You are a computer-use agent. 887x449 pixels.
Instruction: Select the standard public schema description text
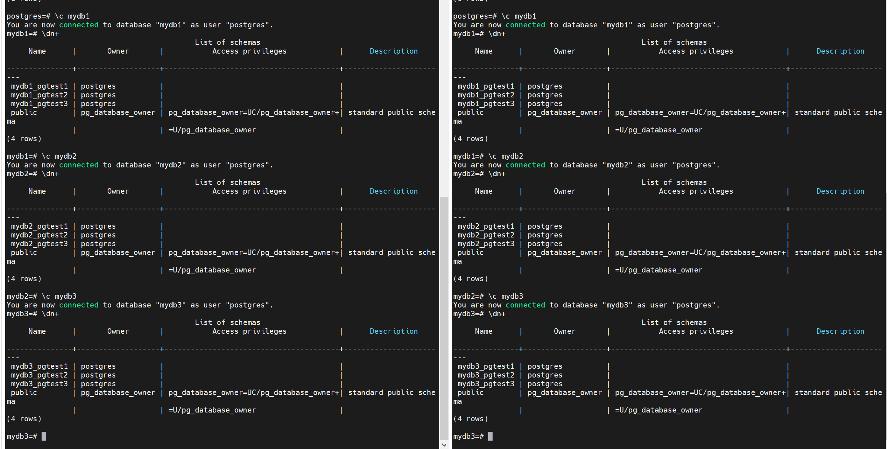point(392,112)
